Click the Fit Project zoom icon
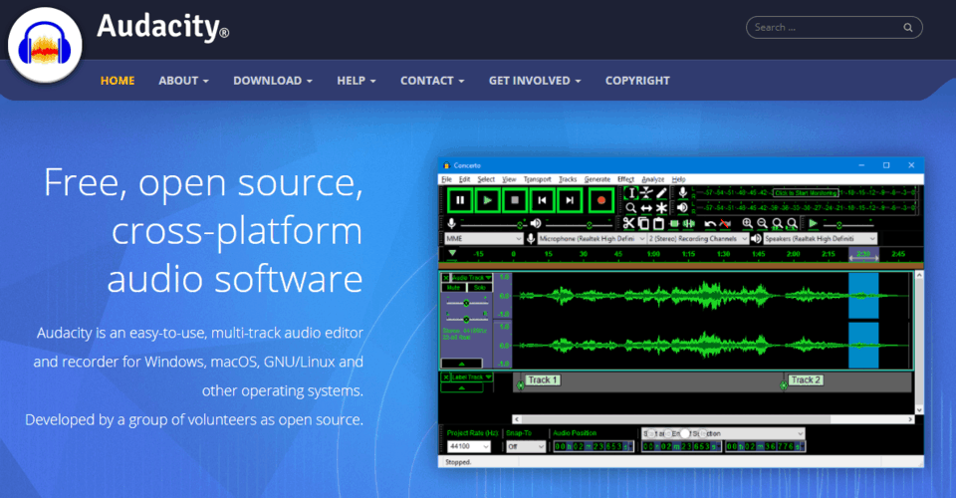Screen dimensions: 956x498 click(792, 224)
